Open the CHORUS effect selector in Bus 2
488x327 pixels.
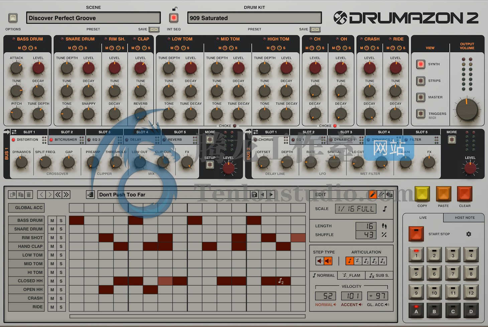point(271,140)
